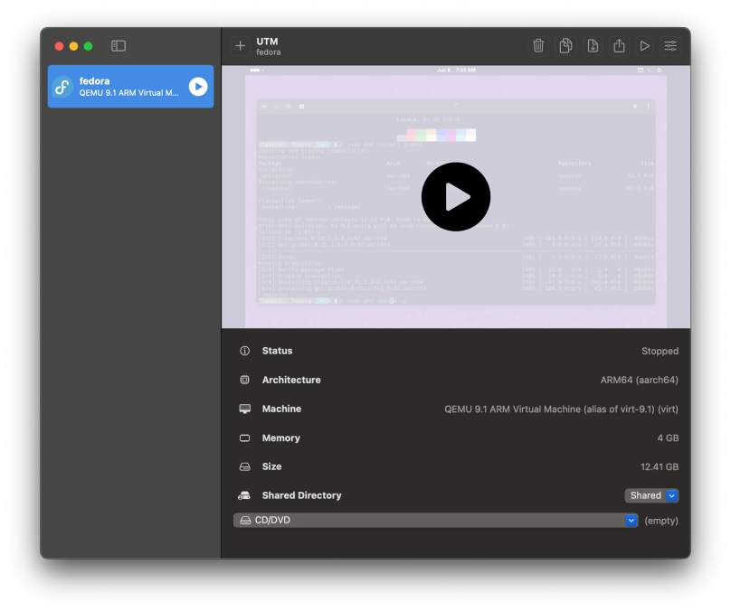Click the large play button on the preview
The height and width of the screenshot is (612, 731).
pos(455,196)
